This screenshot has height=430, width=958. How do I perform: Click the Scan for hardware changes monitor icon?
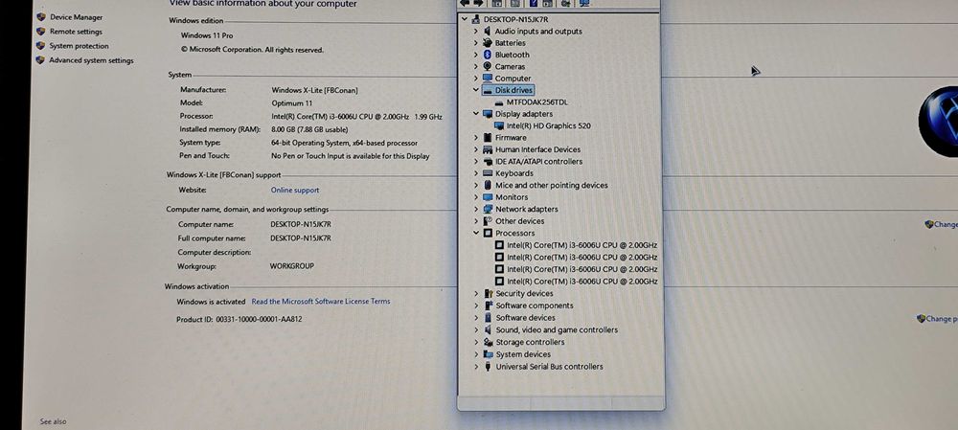coord(584,3)
